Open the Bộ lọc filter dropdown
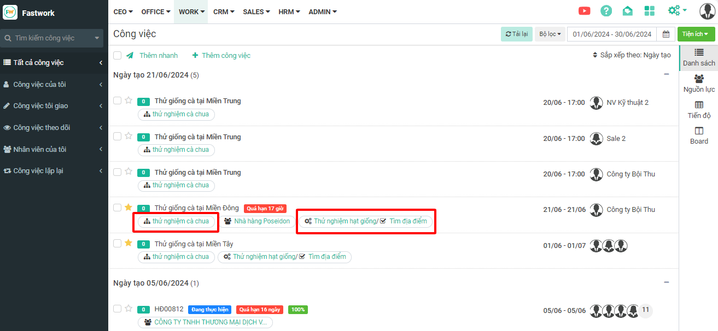 tap(550, 34)
